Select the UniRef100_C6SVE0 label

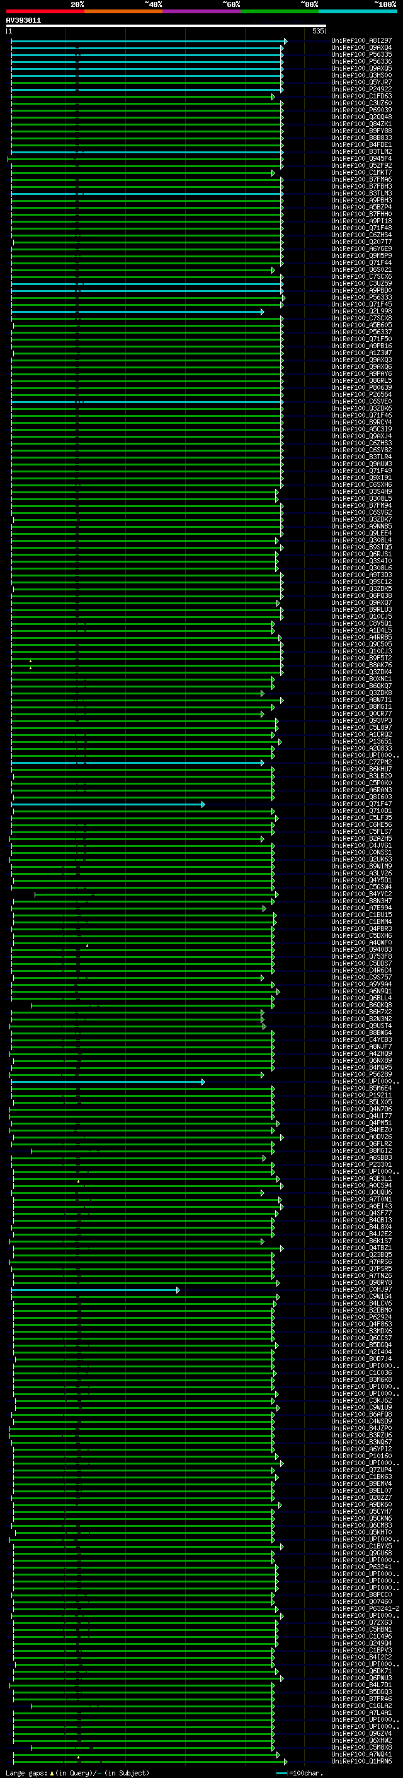361,402
